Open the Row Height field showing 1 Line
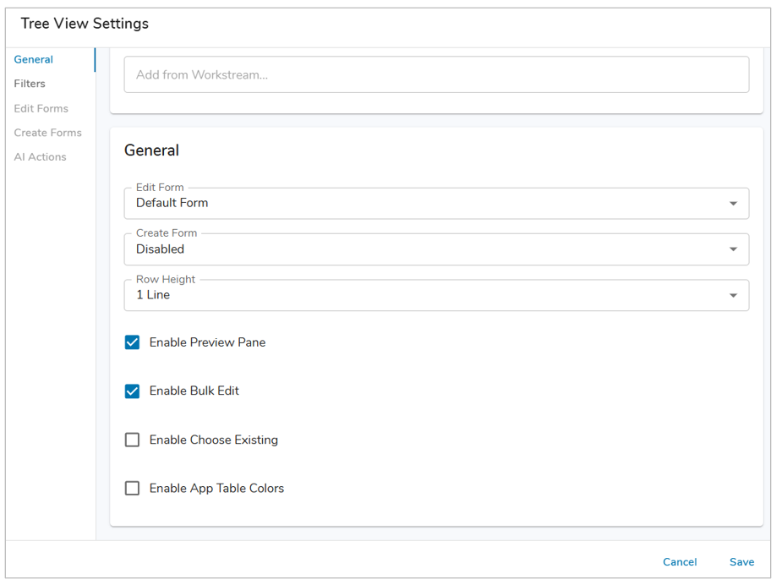Image resolution: width=776 pixels, height=585 pixels. coord(423,296)
